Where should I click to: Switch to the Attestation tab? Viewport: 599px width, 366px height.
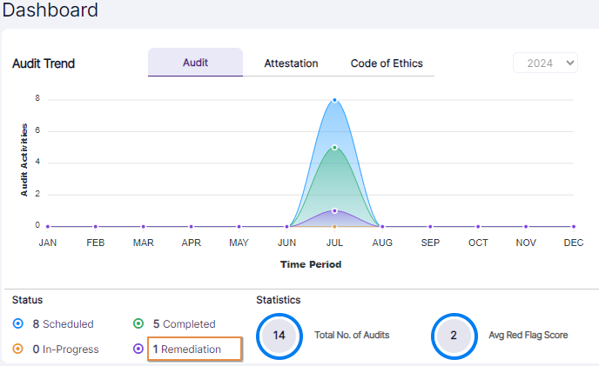tap(291, 63)
